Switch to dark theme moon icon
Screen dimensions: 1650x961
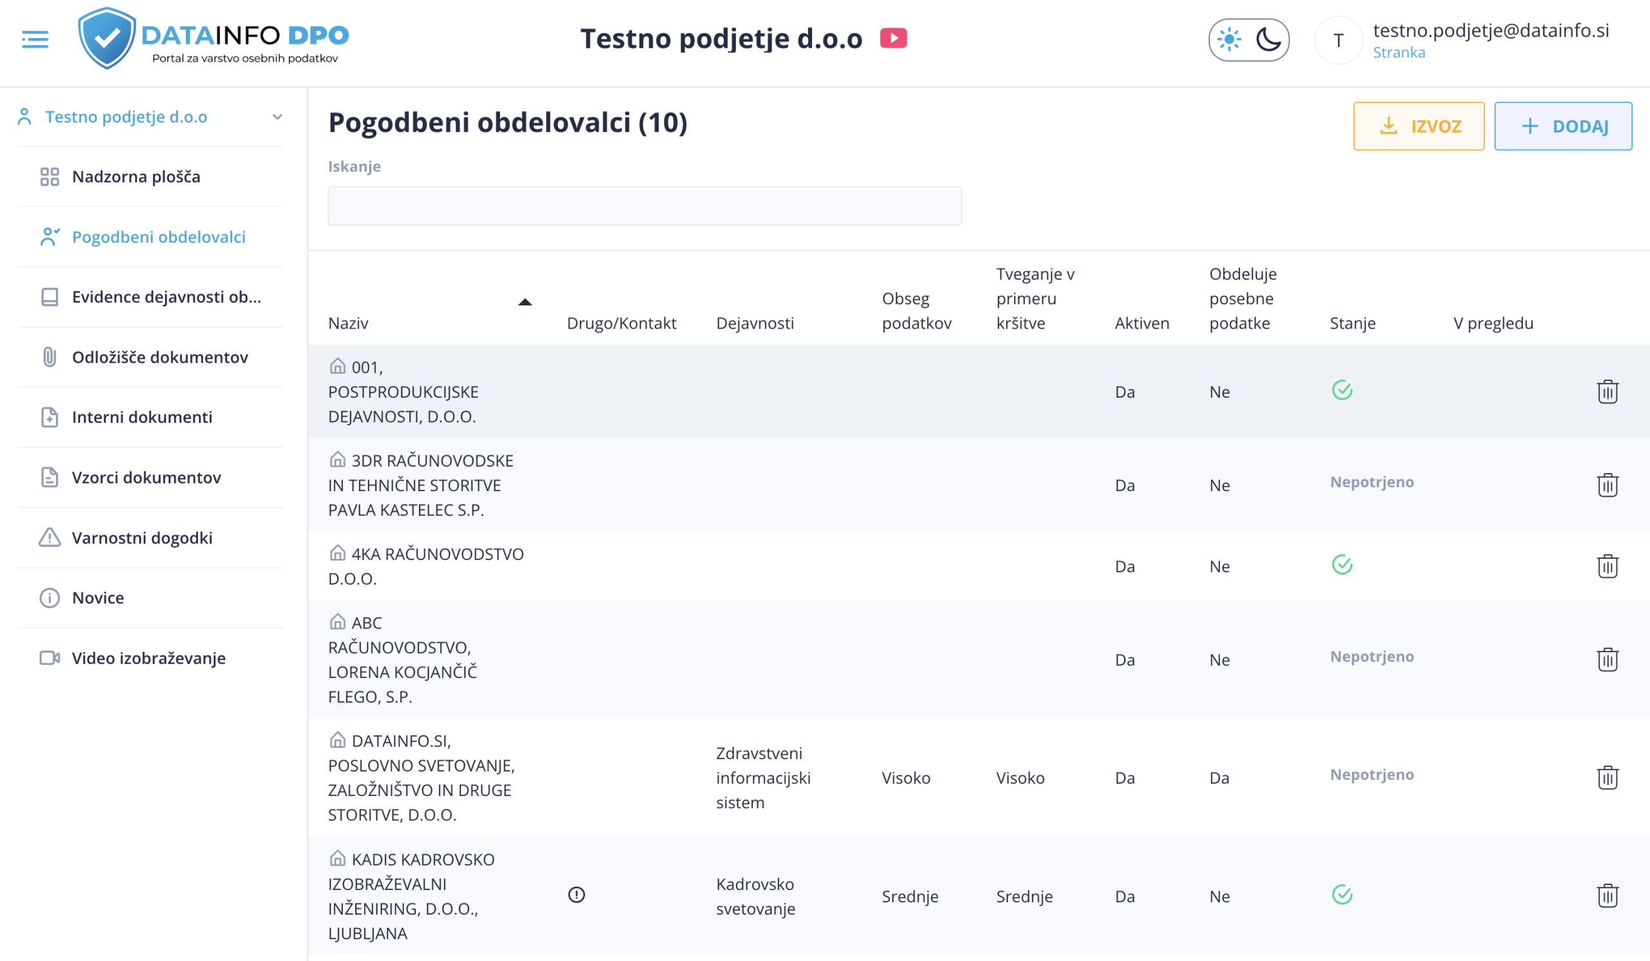point(1268,40)
